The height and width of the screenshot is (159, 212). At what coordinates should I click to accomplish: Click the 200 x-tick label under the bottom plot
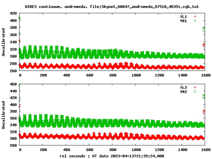[x=43, y=150]
